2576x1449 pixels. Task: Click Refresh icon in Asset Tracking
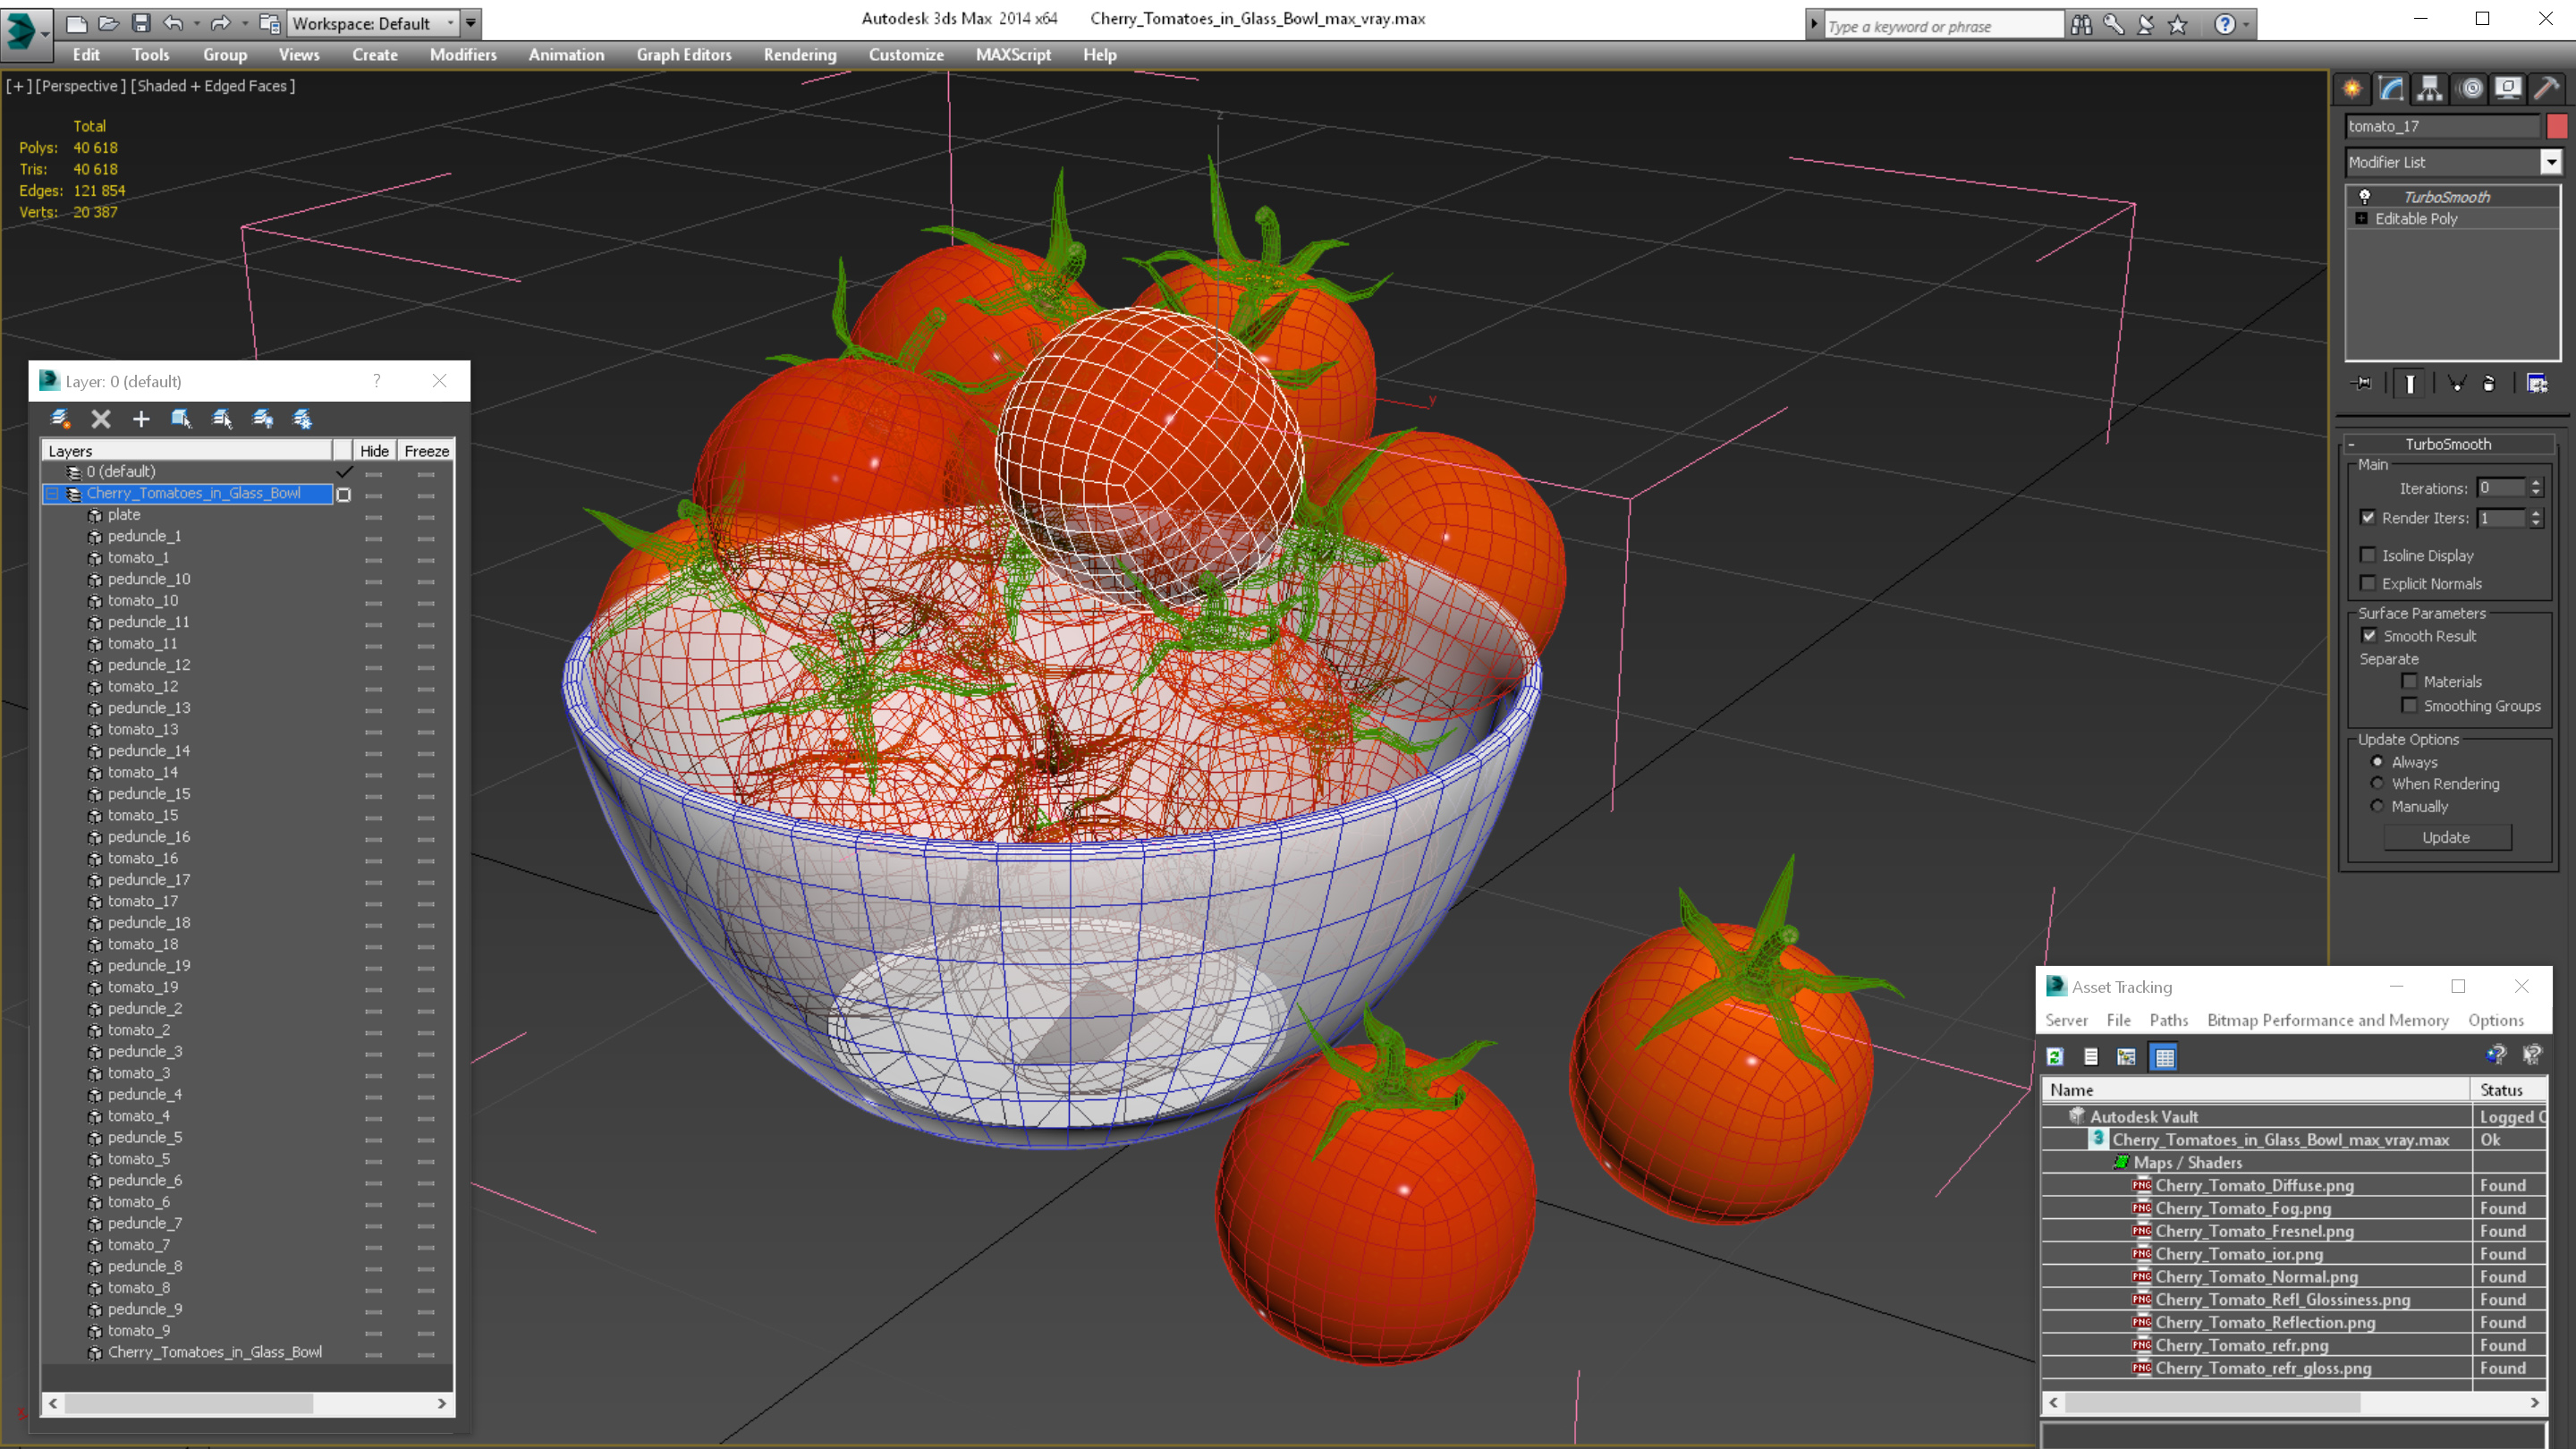tap(2055, 1056)
